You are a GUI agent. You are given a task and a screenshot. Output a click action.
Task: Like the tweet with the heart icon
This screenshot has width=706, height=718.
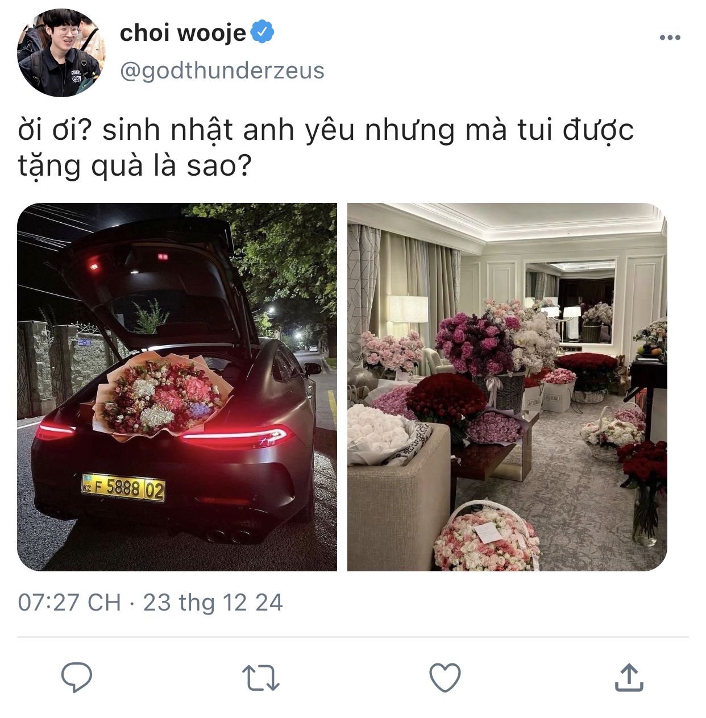tap(445, 678)
